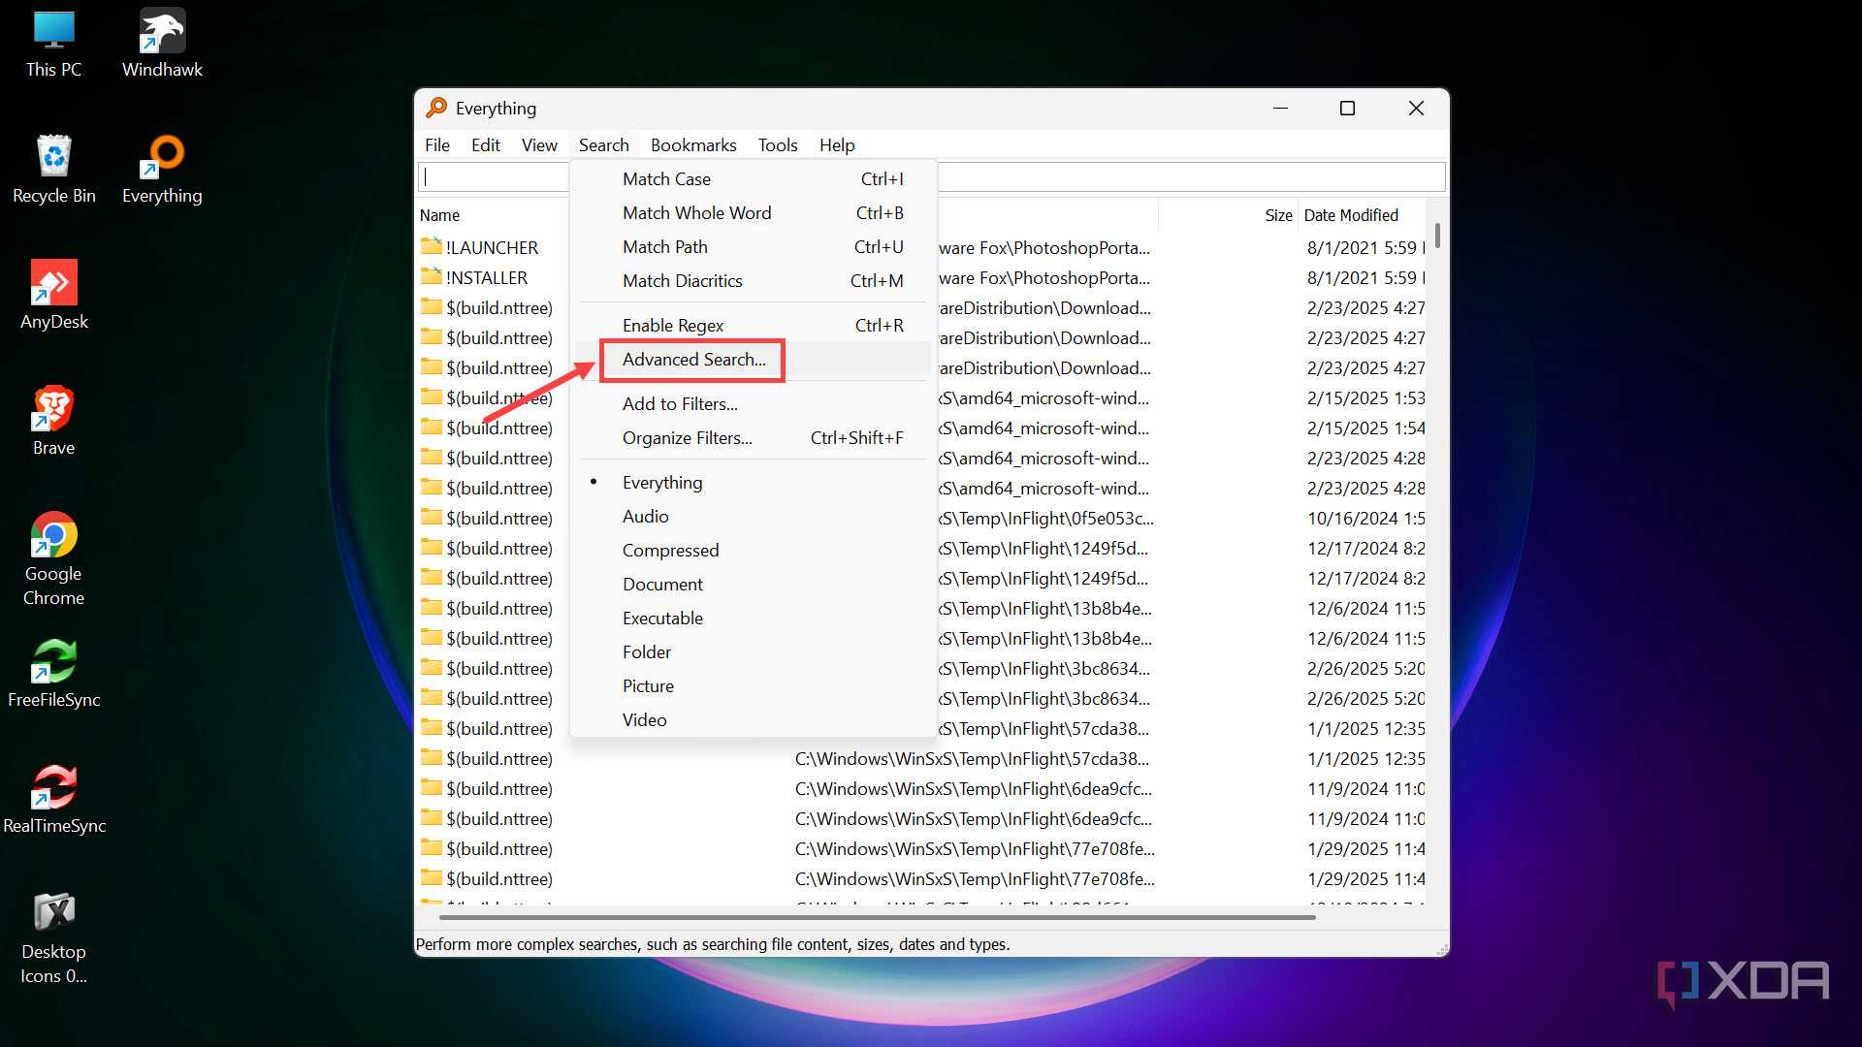Choose the Audio filter
This screenshot has width=1862, height=1047.
tap(754, 517)
